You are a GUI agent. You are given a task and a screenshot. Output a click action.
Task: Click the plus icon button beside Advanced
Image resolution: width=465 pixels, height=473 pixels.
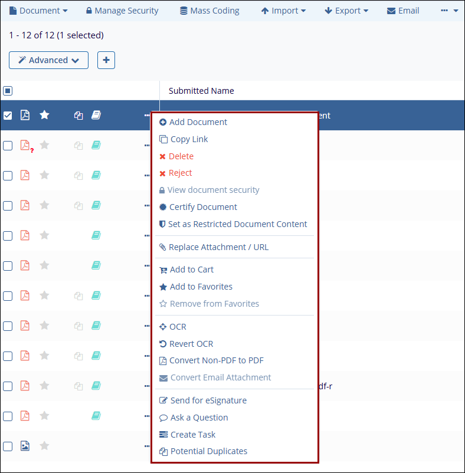point(106,60)
